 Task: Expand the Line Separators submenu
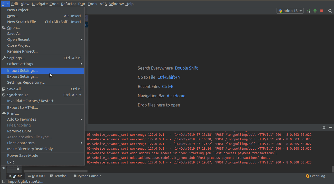(43, 143)
